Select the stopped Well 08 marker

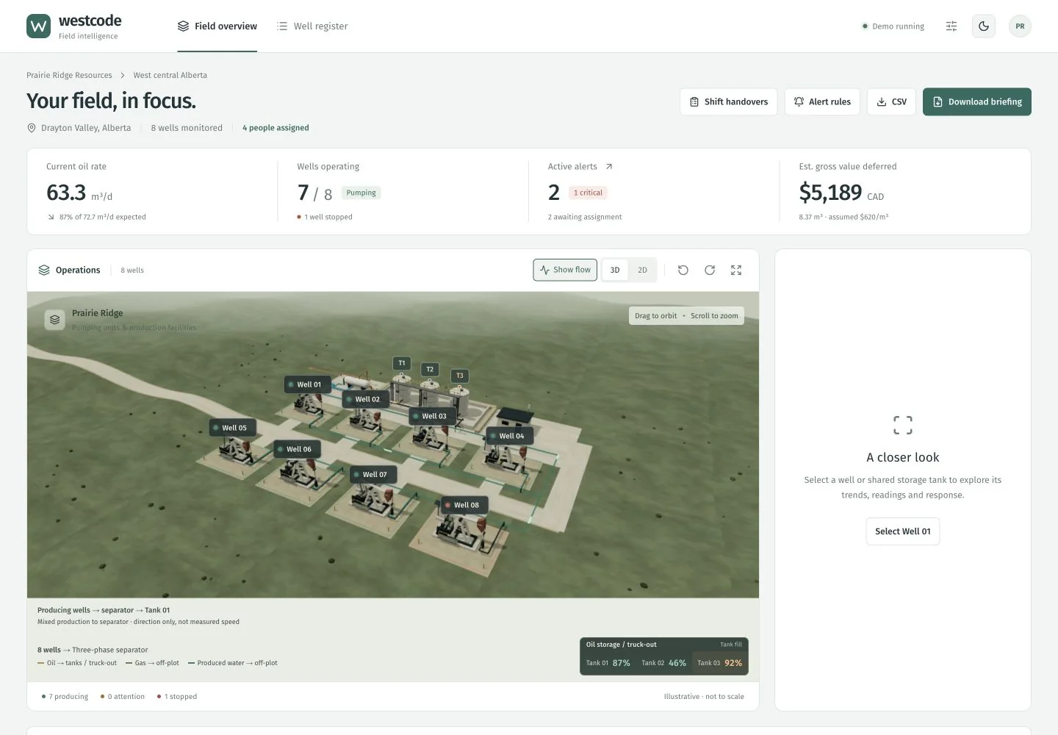[x=465, y=505]
